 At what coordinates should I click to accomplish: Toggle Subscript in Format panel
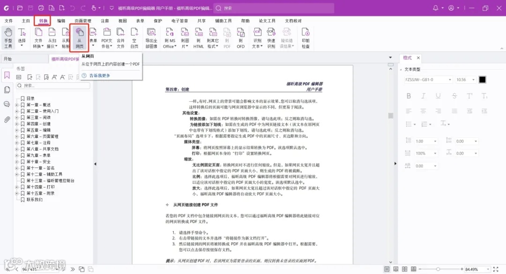pyautogui.click(x=484, y=96)
